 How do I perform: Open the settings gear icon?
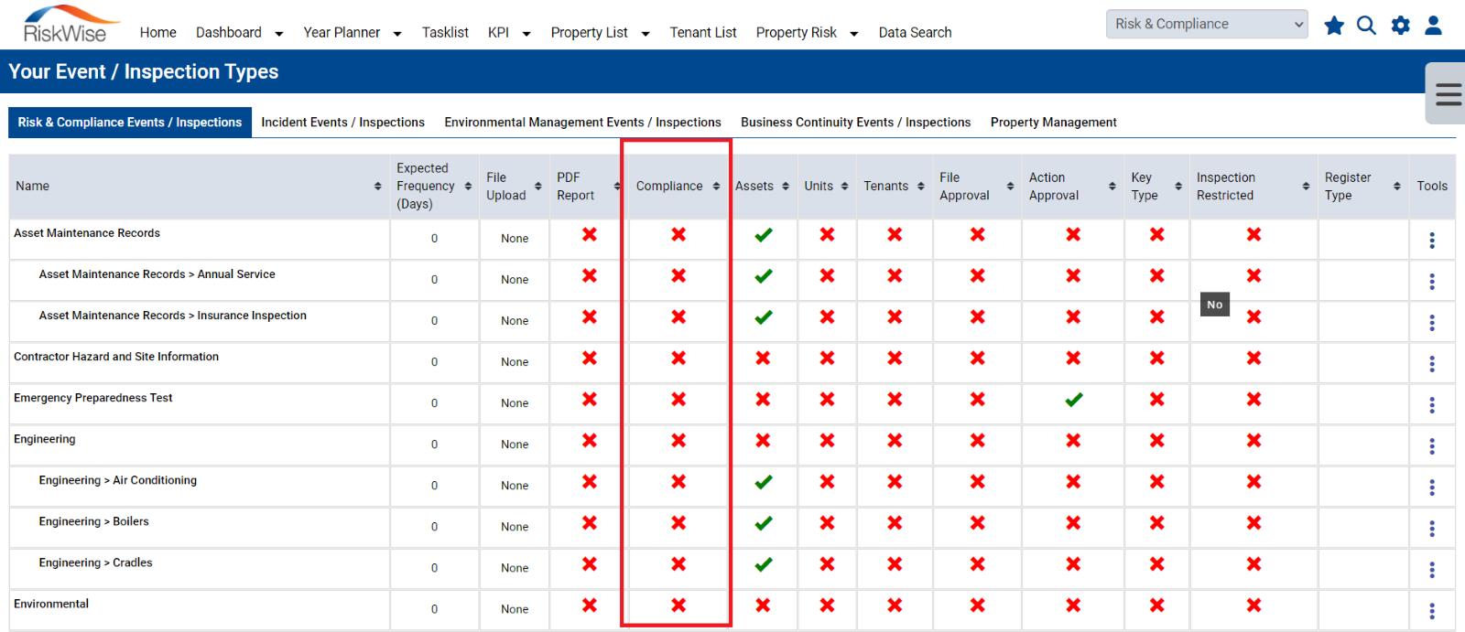(1401, 26)
